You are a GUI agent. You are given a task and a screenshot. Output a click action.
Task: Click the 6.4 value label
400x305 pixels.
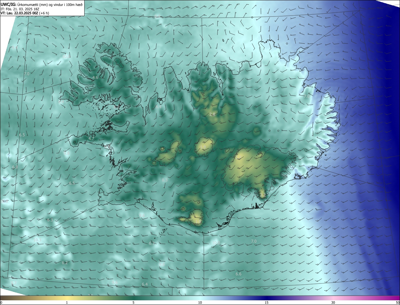point(145,284)
